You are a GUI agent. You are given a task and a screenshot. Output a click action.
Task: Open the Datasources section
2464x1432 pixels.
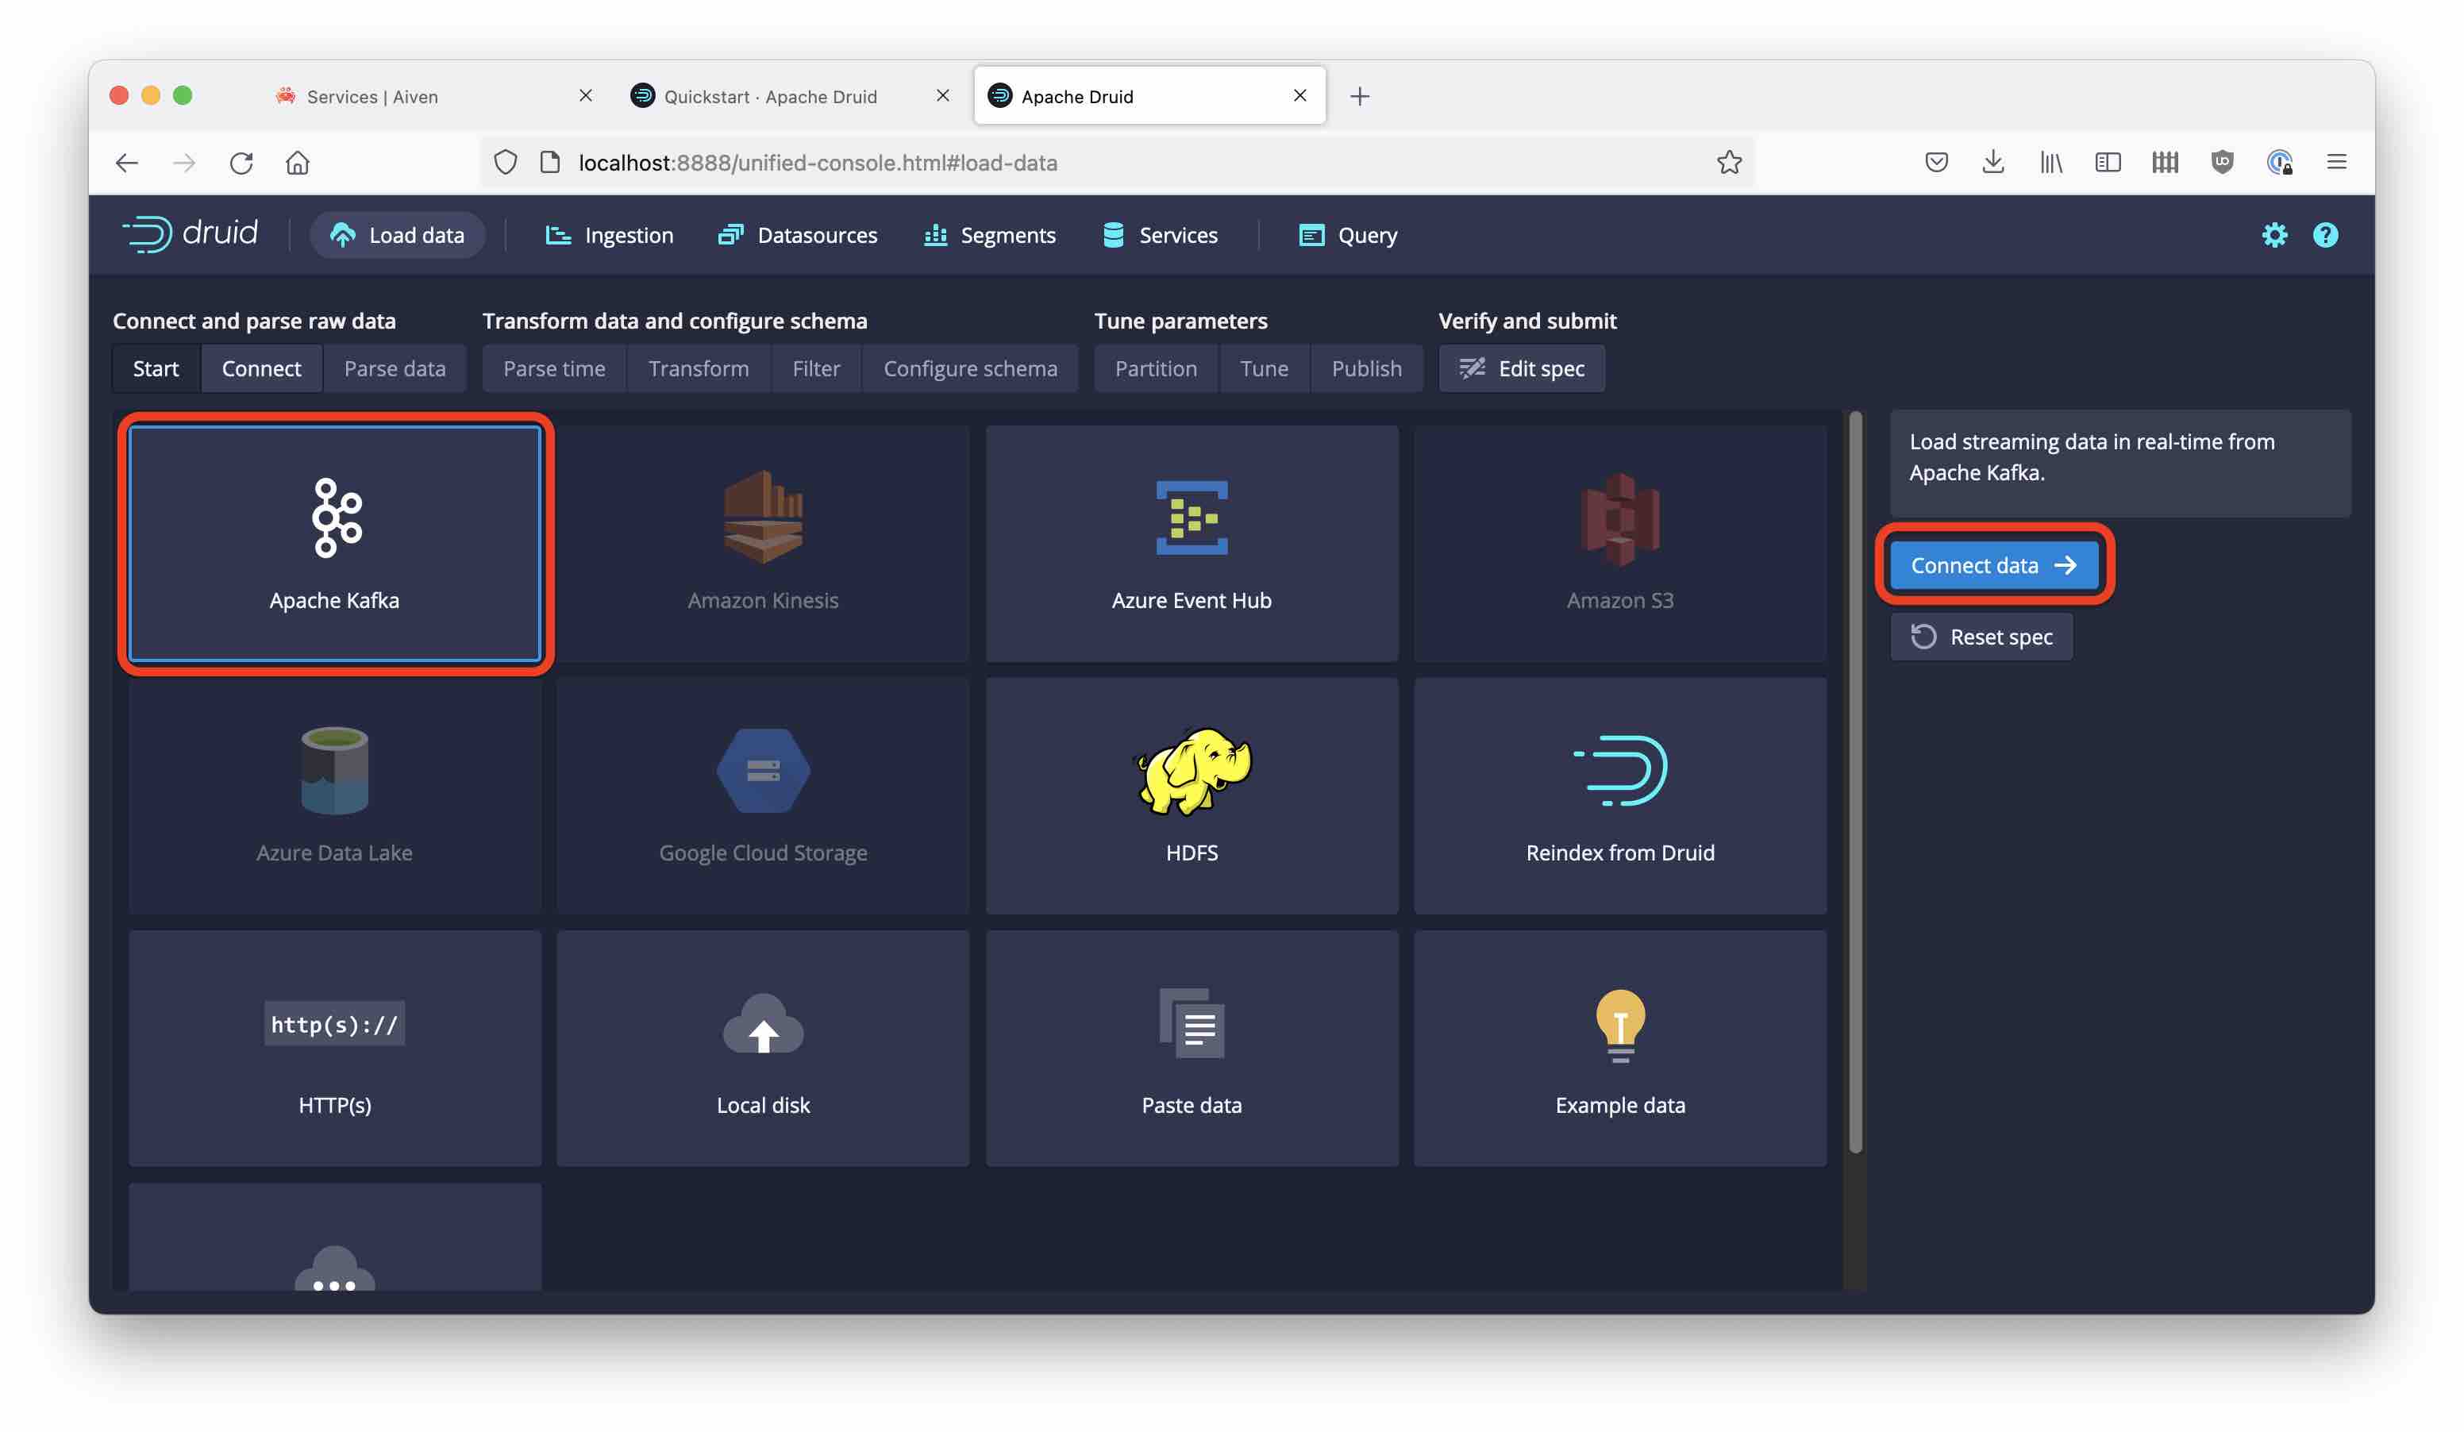tap(798, 235)
